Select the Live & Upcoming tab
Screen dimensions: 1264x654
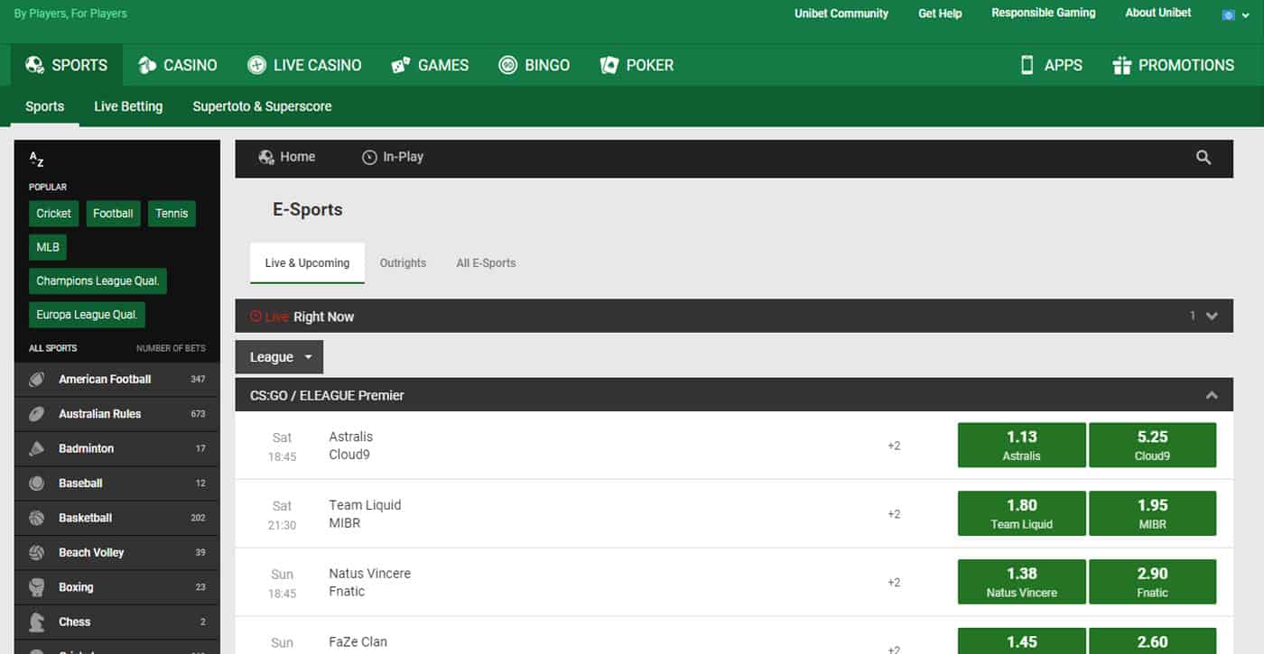coord(307,263)
